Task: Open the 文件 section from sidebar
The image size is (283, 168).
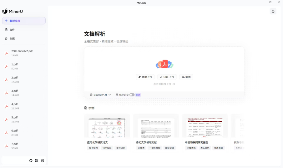Action: [x=12, y=29]
